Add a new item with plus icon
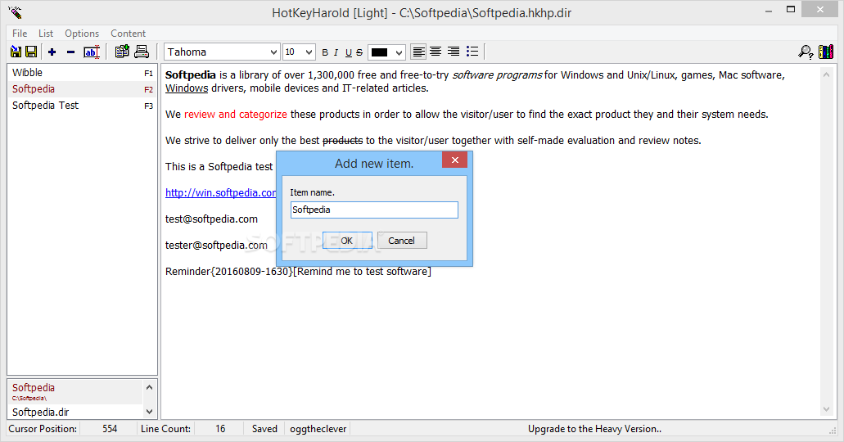 pyautogui.click(x=52, y=52)
